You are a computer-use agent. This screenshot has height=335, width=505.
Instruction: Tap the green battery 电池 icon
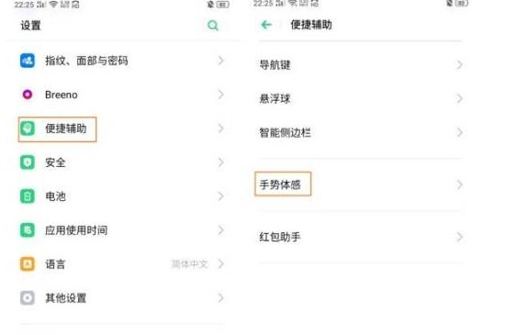tap(28, 196)
